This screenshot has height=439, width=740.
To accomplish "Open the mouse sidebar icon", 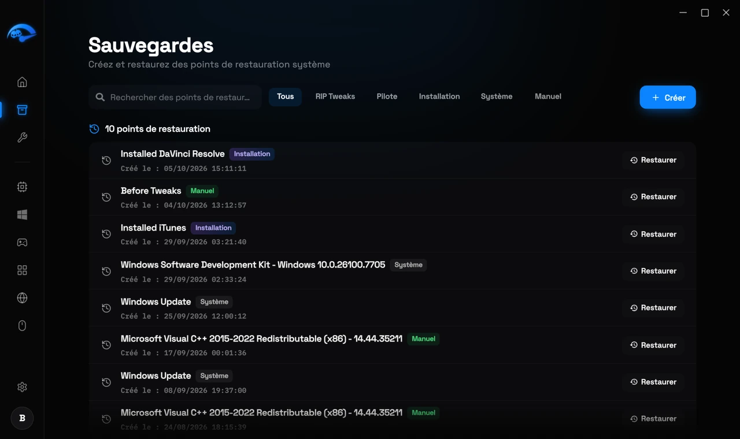I will tap(22, 326).
